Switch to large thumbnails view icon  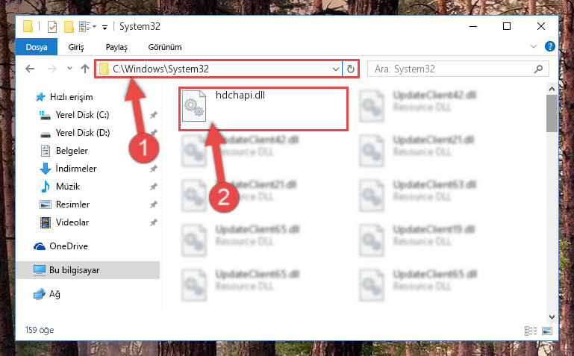tap(547, 331)
